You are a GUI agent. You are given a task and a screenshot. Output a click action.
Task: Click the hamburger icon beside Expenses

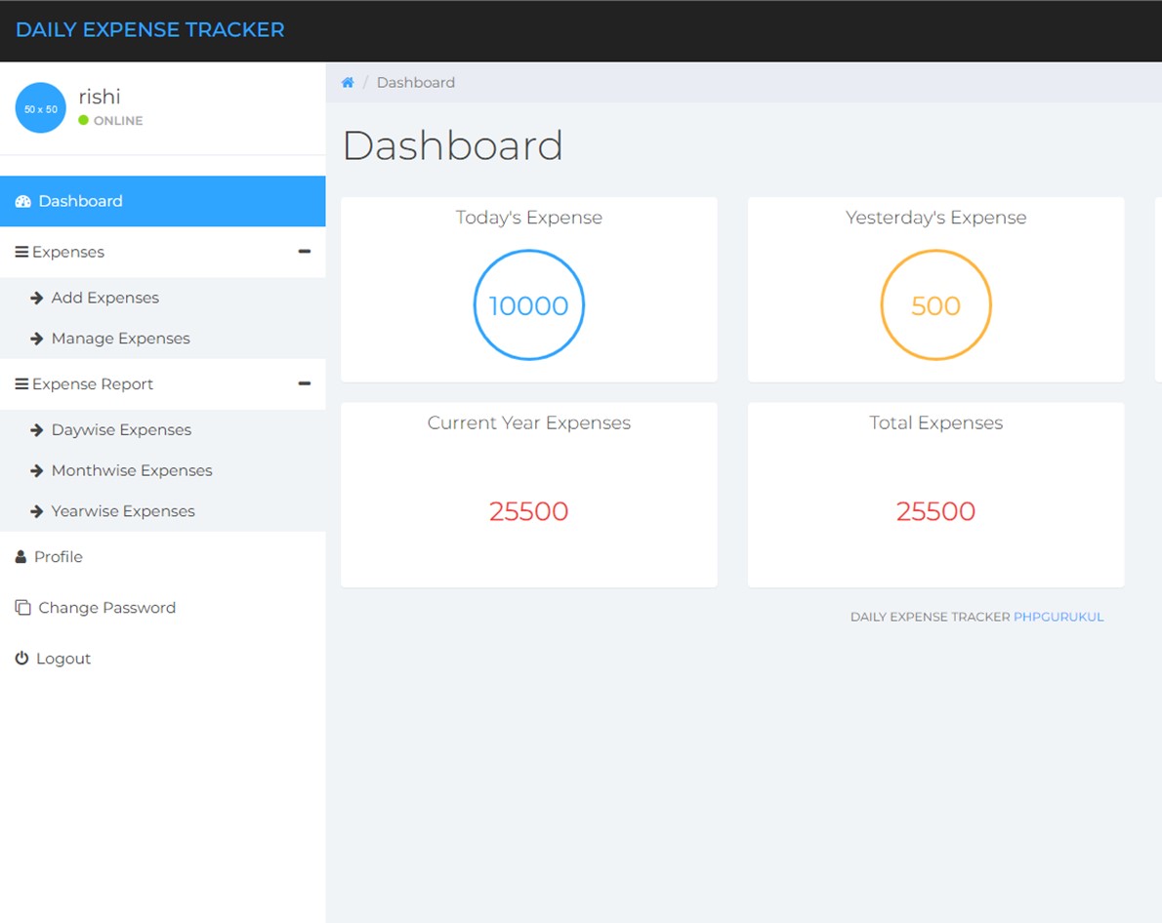21,252
